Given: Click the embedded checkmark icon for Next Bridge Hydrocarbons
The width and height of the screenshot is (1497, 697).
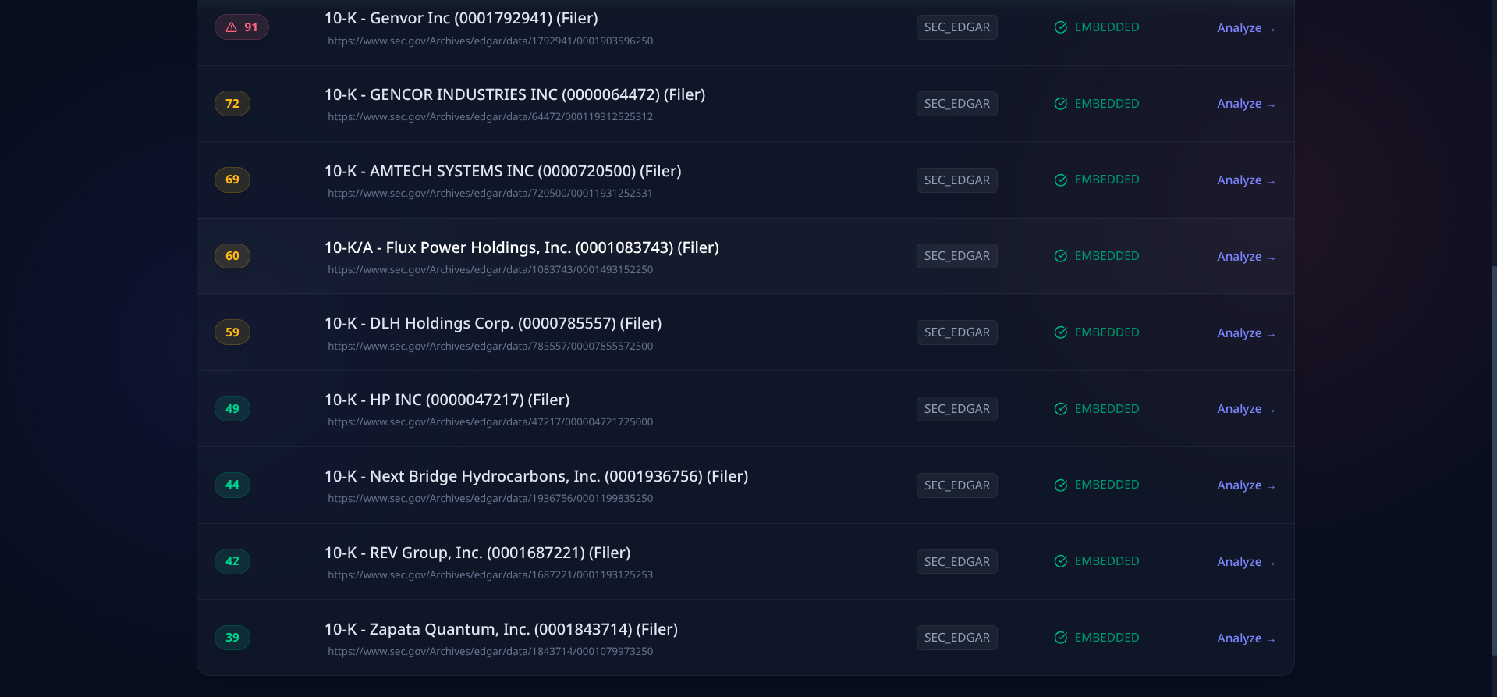Looking at the screenshot, I should coord(1061,485).
